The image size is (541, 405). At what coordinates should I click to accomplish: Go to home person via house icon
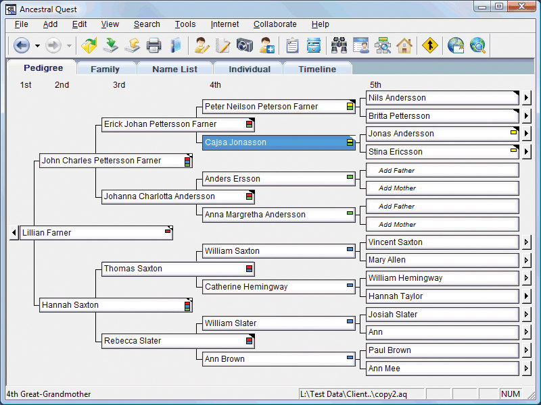[404, 45]
